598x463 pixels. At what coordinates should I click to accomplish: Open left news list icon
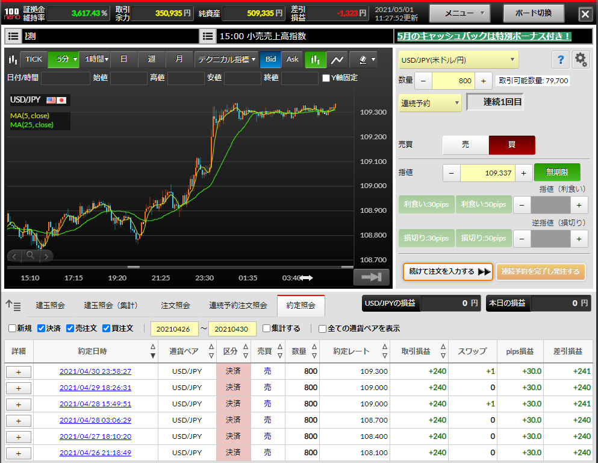click(13, 36)
